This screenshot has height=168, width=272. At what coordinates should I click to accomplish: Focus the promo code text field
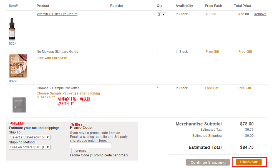(91, 145)
